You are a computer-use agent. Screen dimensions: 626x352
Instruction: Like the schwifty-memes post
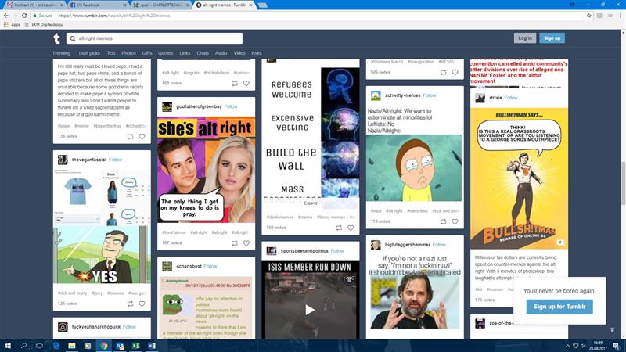[455, 221]
